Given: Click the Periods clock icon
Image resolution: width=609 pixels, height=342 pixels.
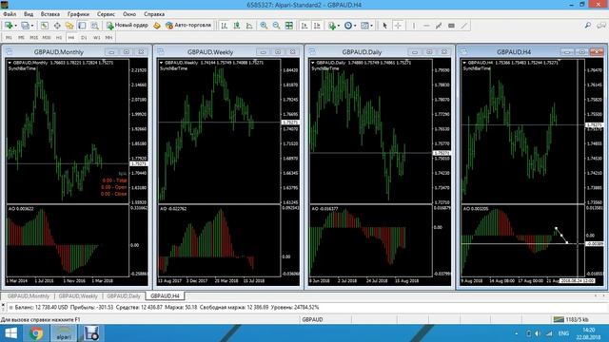Looking at the screenshot, I should click(x=348, y=26).
